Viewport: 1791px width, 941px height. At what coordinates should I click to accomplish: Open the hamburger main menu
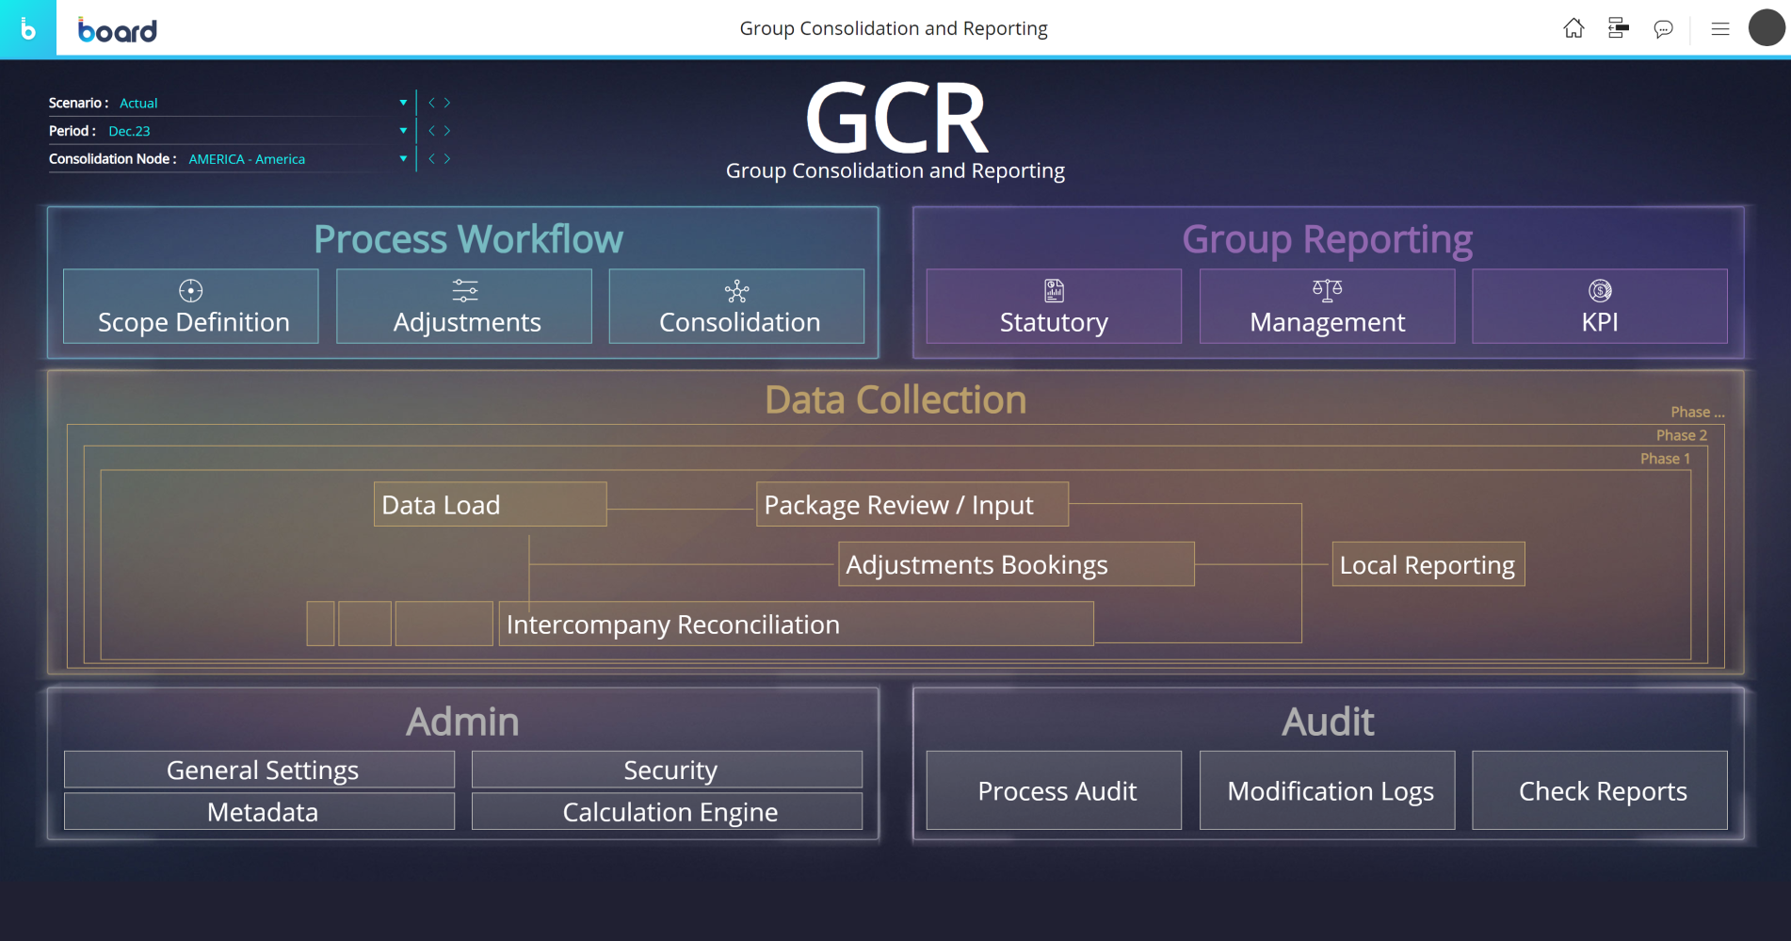coord(1720,28)
